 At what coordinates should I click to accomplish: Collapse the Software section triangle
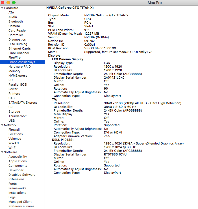click(x=2, y=152)
